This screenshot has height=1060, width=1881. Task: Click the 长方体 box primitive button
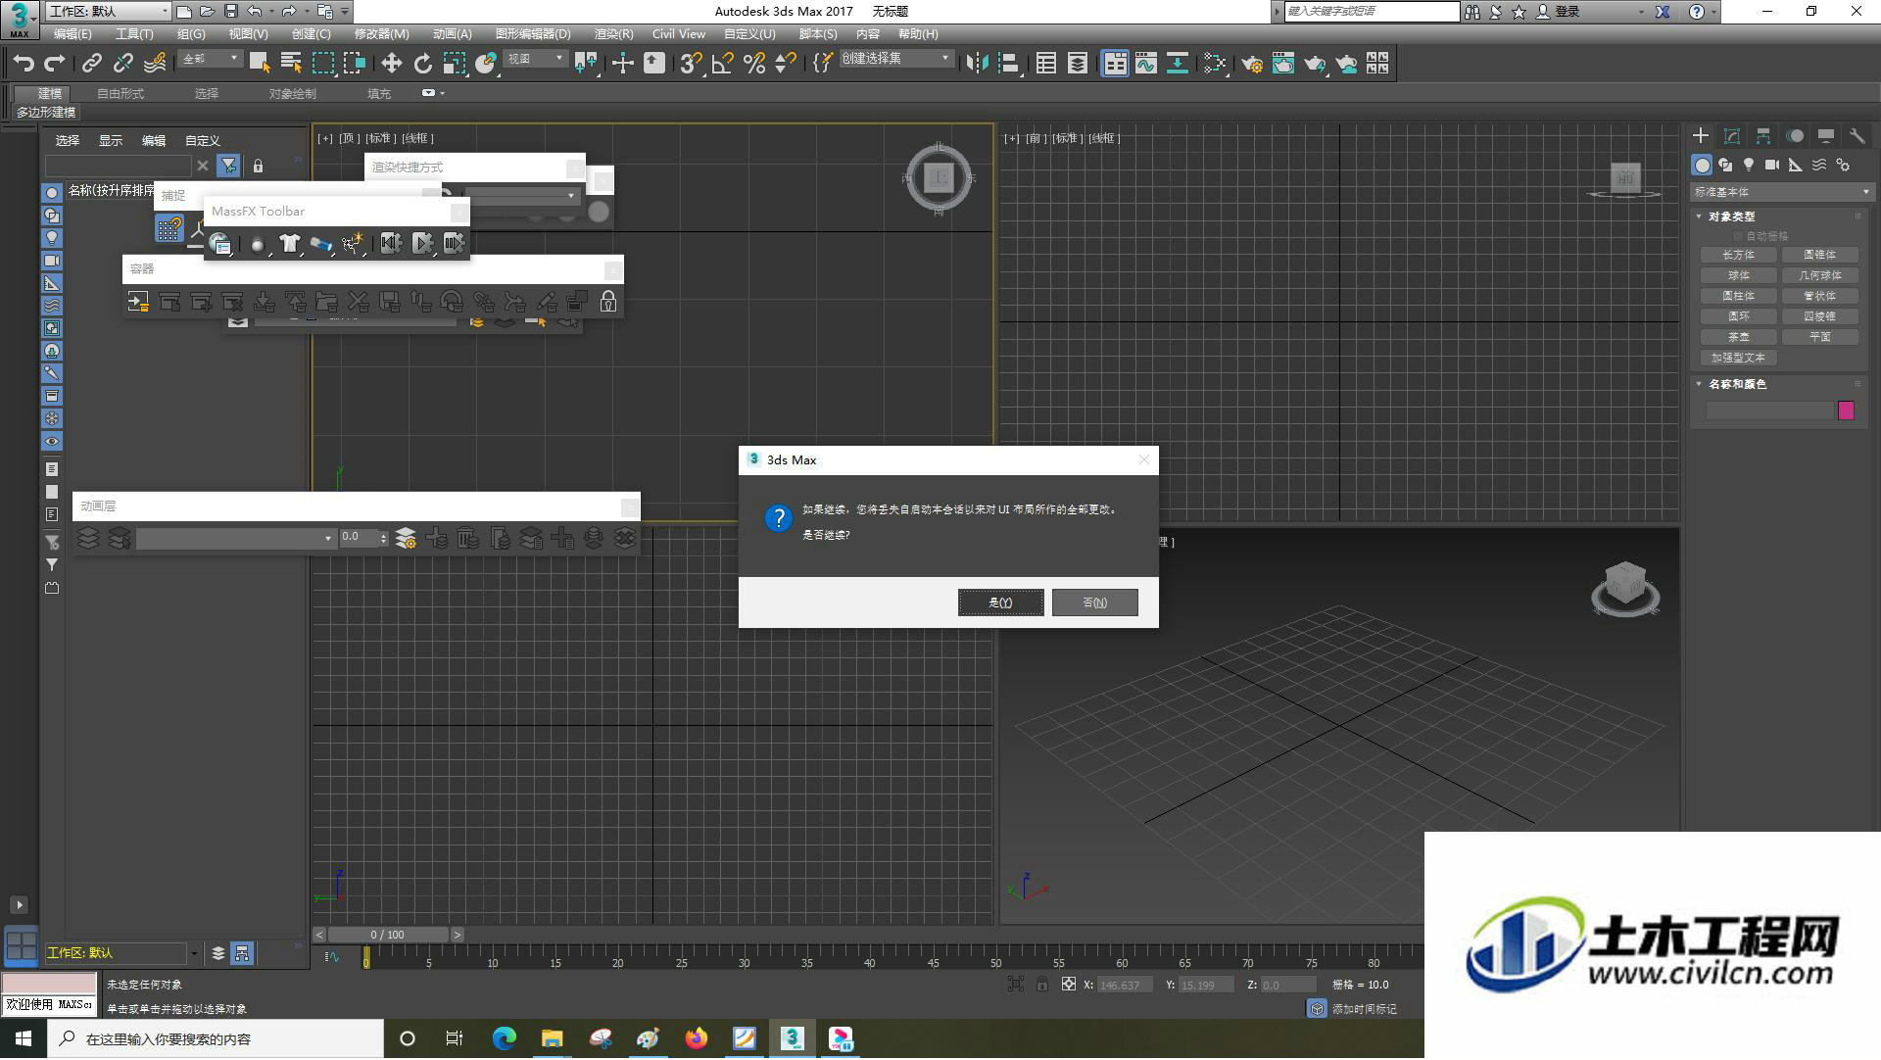(1738, 255)
